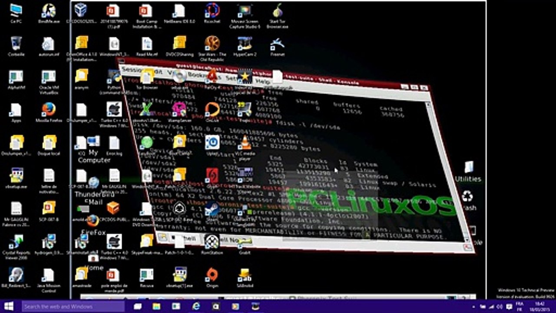The height and width of the screenshot is (313, 556).
Task: Select the Disque local folder icon
Action: click(49, 145)
